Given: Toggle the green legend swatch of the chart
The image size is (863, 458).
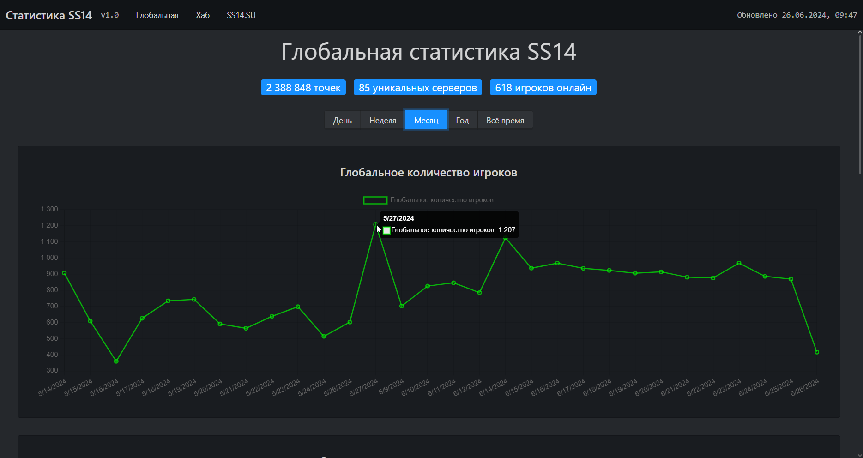Looking at the screenshot, I should 375,200.
